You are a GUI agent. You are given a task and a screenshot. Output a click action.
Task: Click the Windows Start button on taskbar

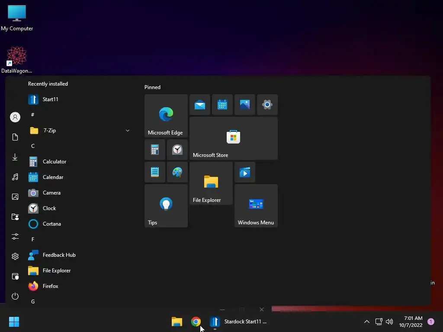[x=14, y=322]
